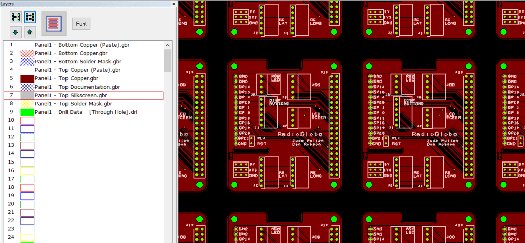Select the Top Silkscreen.gbr layer
Screen dimensions: 525x243
pyautogui.click(x=83, y=95)
